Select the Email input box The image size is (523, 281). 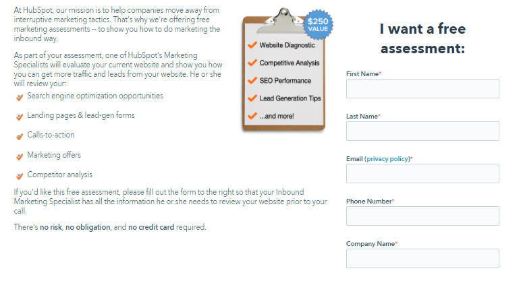[422, 174]
